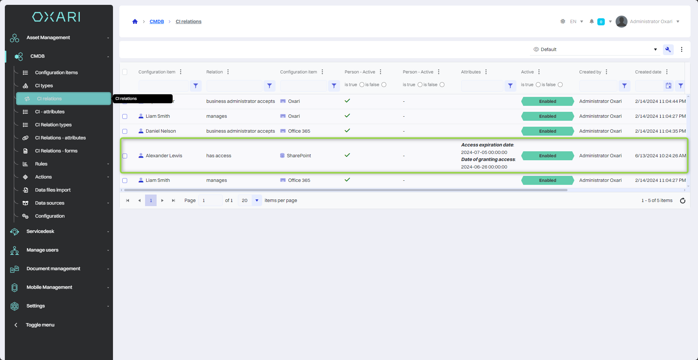Click the home icon in breadcrumb
Viewport: 698px width, 360px height.
[135, 22]
